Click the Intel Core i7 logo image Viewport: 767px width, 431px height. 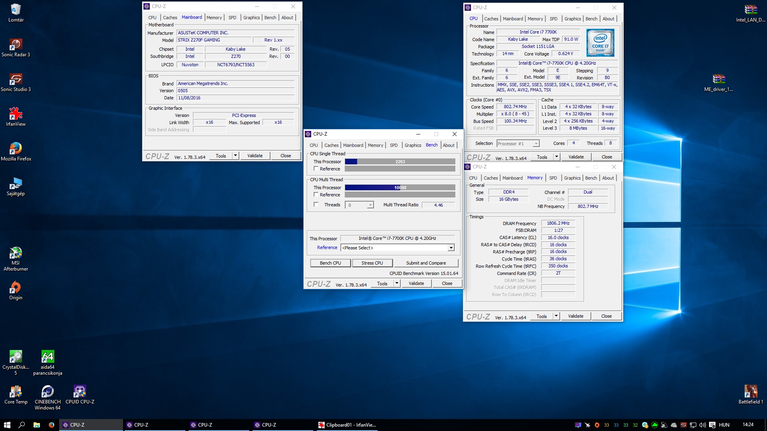coord(600,43)
